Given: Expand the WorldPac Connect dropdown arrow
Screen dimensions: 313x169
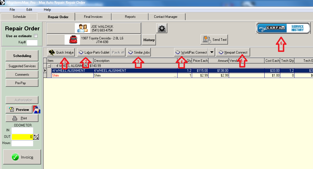Looking at the screenshot, I should [x=212, y=52].
